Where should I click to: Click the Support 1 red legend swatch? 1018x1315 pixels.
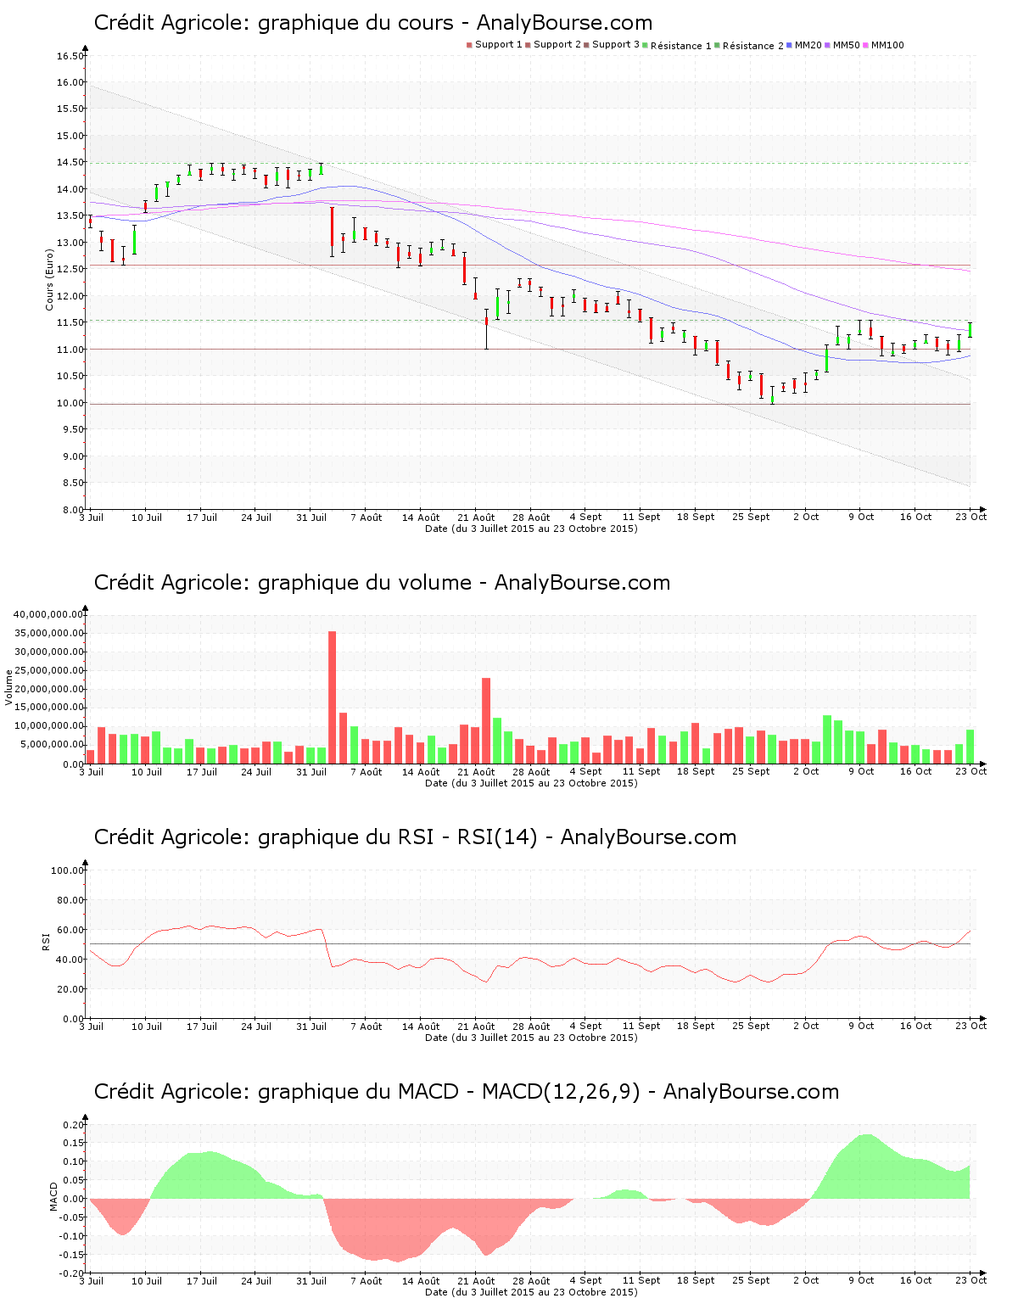(x=469, y=45)
